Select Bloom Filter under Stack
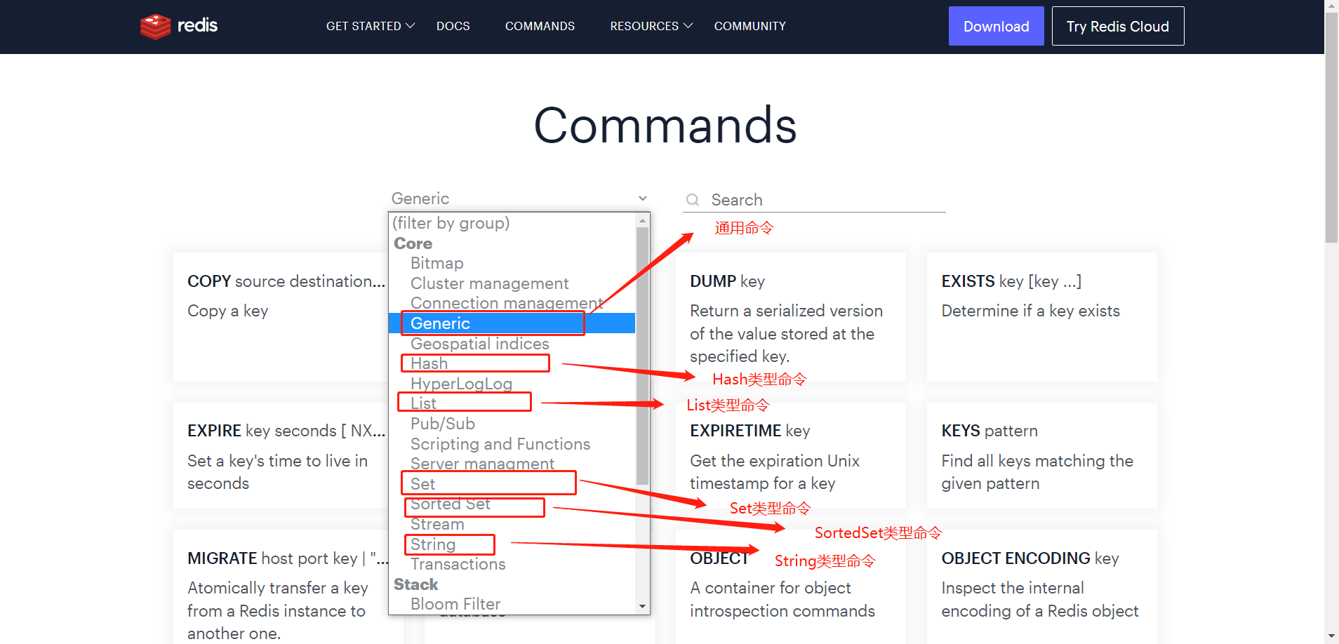 (512, 604)
